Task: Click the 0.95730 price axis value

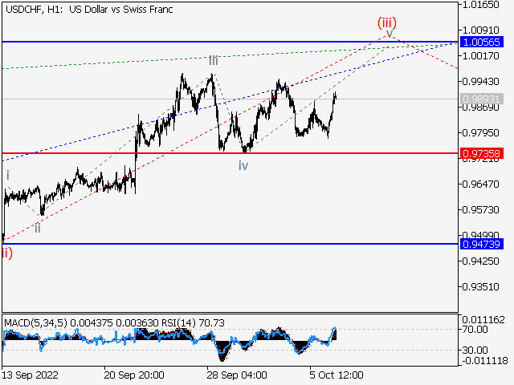Action: pos(480,209)
